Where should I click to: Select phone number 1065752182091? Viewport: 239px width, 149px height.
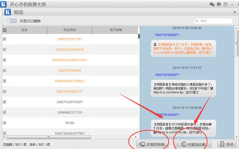pos(70,71)
